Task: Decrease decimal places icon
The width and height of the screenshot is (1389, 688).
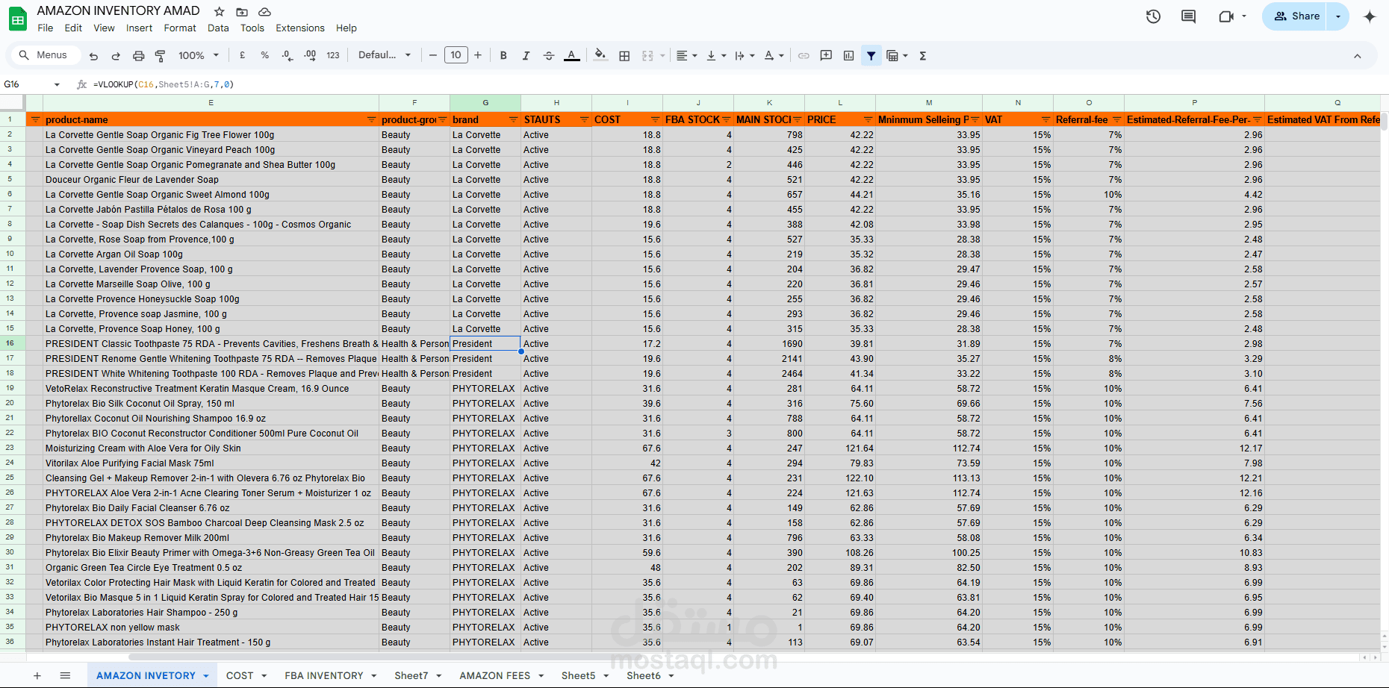Action: (288, 55)
